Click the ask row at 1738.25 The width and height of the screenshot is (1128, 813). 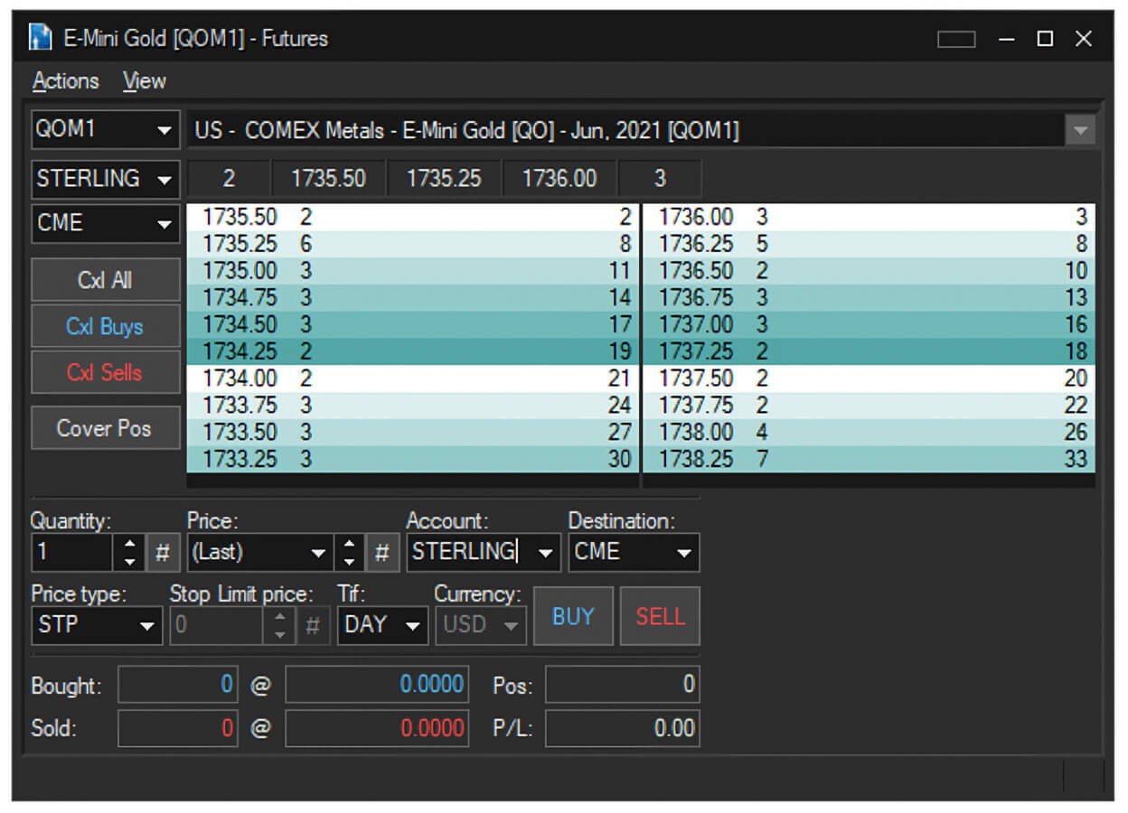click(x=869, y=459)
